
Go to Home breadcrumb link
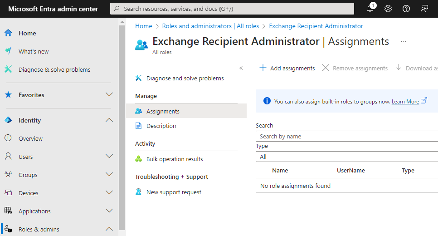(144, 26)
